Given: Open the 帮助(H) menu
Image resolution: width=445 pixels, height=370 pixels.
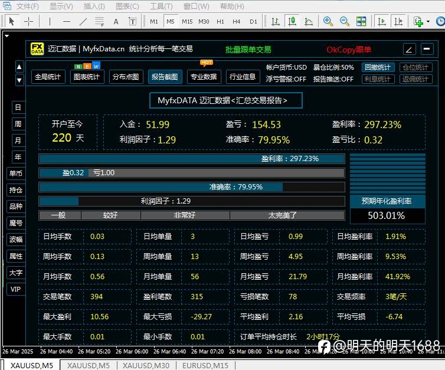Looking at the screenshot, I should (232, 6).
